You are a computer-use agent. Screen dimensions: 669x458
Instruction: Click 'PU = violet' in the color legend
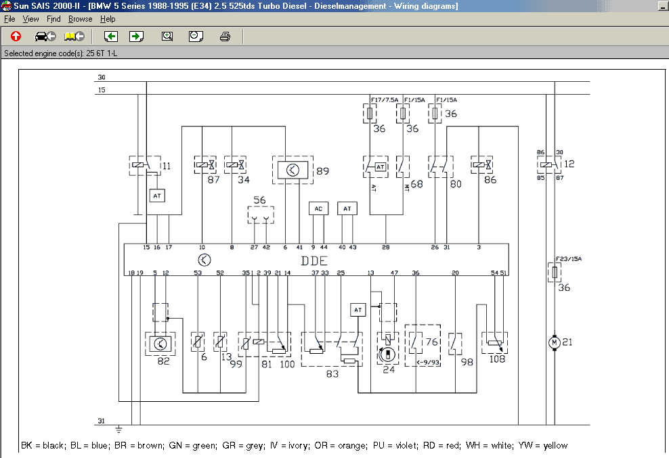pos(395,446)
